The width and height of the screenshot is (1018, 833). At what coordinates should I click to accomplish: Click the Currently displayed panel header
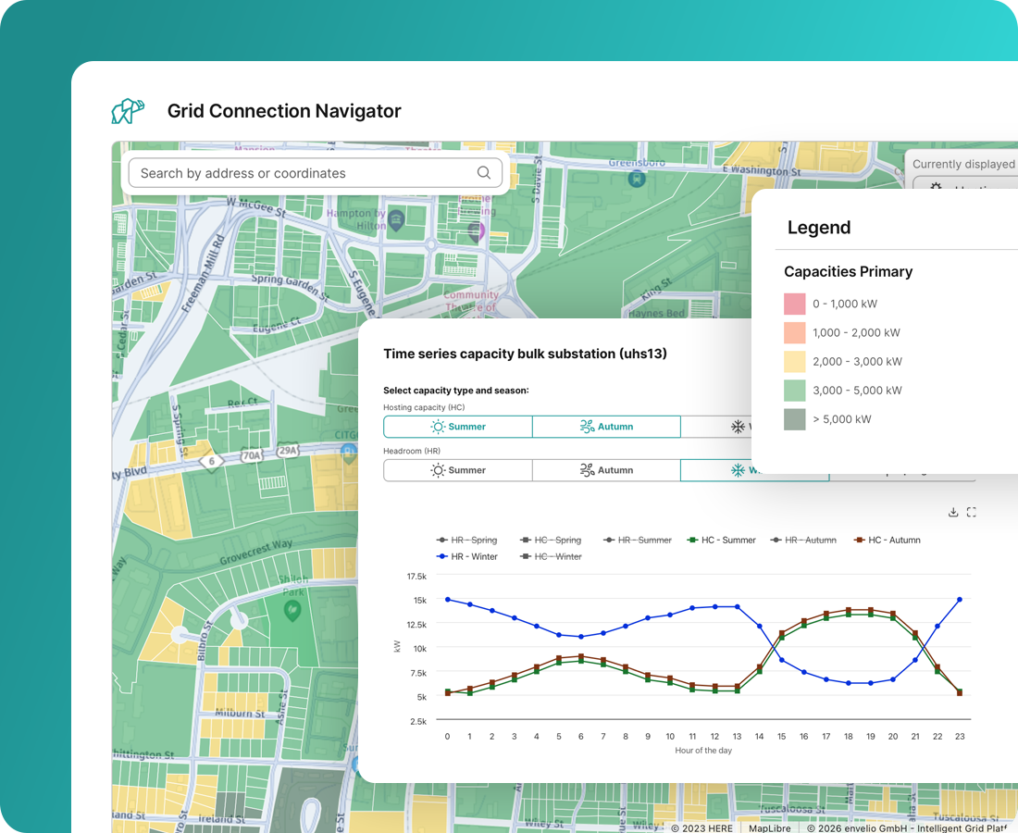(963, 164)
